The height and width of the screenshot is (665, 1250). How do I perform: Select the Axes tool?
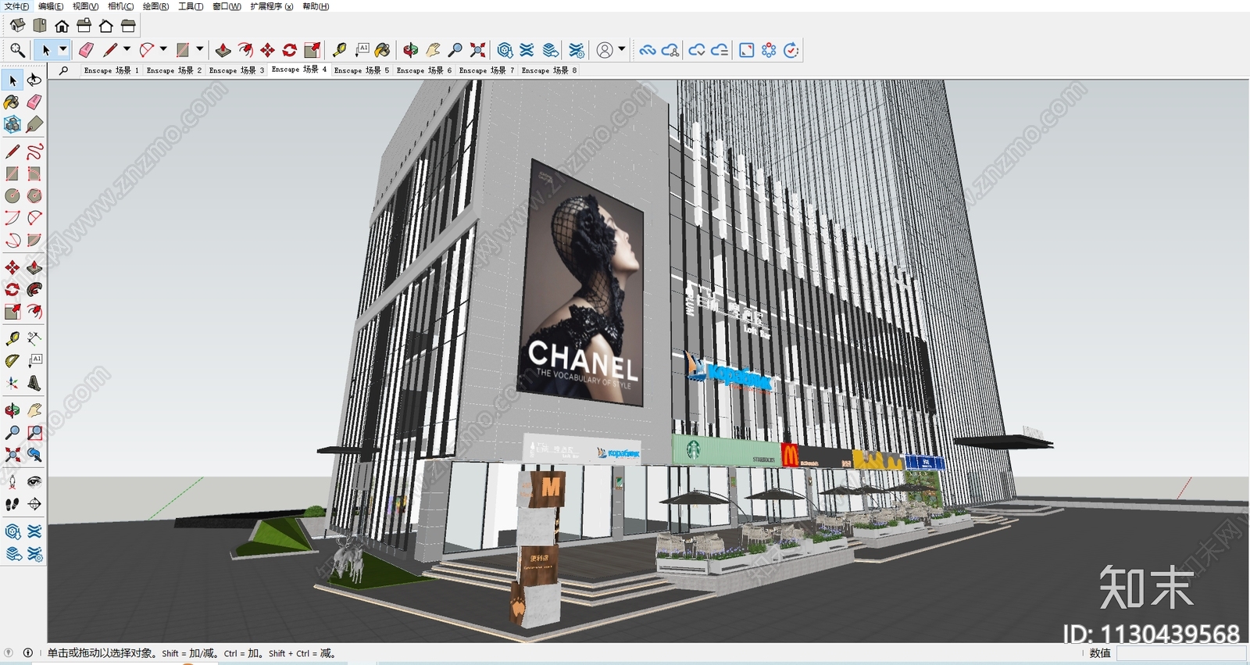point(12,383)
